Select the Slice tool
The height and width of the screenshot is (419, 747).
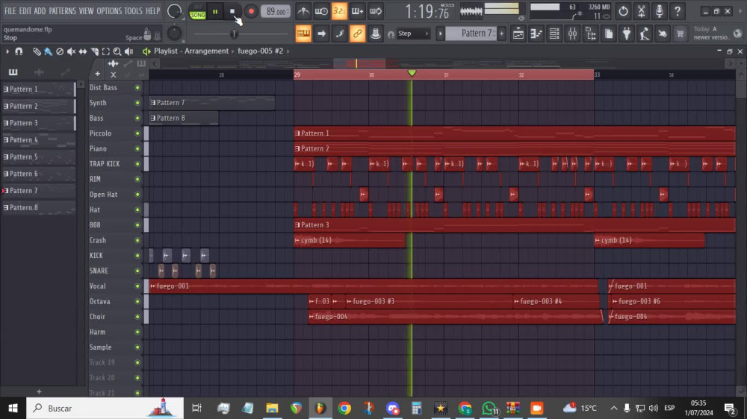pos(94,51)
